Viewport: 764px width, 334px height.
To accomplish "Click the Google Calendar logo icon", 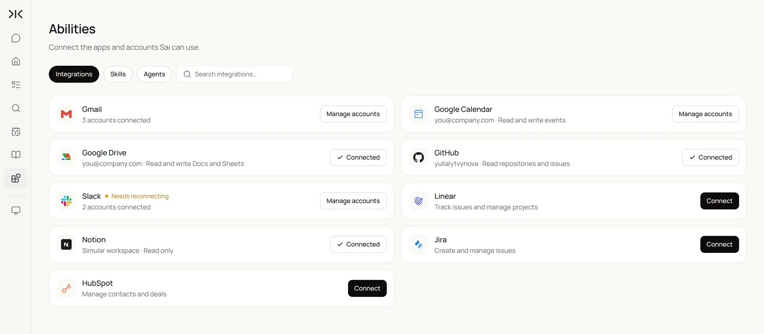I will pos(419,114).
